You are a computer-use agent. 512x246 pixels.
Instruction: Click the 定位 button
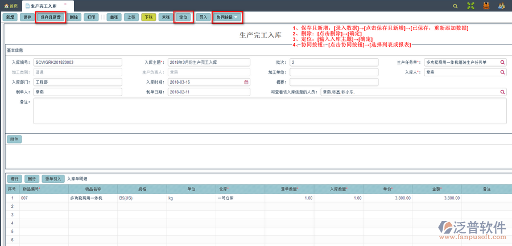pyautogui.click(x=183, y=17)
